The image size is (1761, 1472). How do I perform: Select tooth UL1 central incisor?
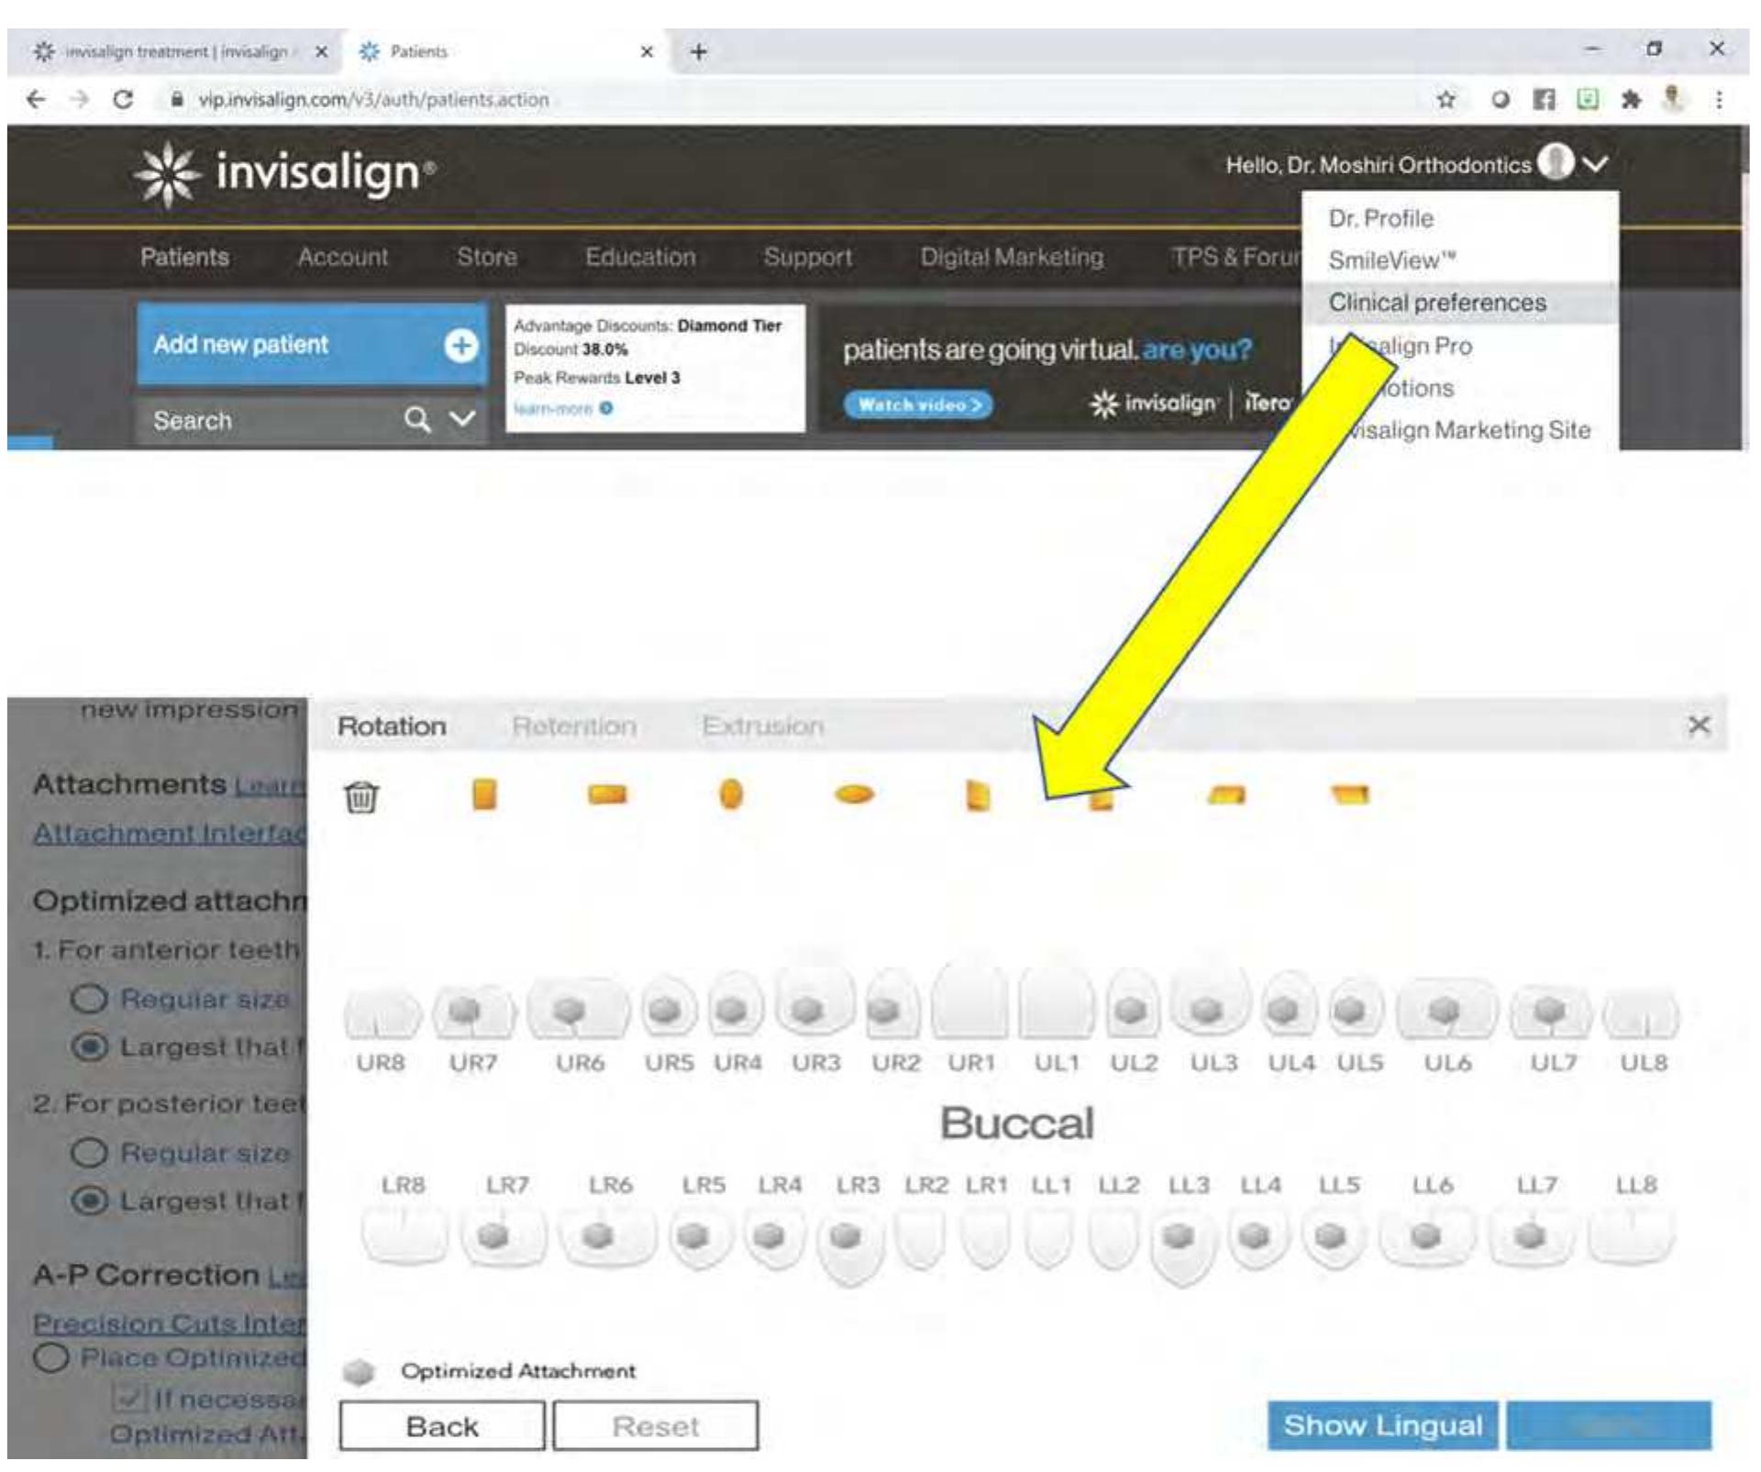pos(1057,1004)
